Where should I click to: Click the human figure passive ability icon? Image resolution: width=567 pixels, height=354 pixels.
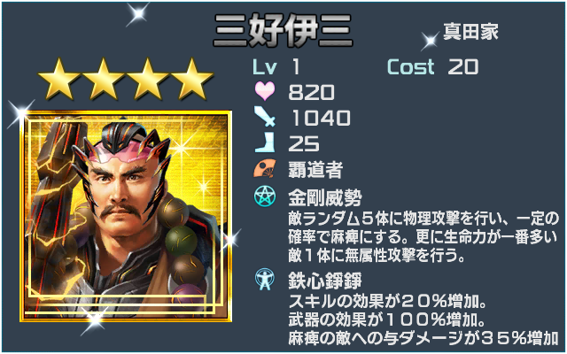click(265, 279)
